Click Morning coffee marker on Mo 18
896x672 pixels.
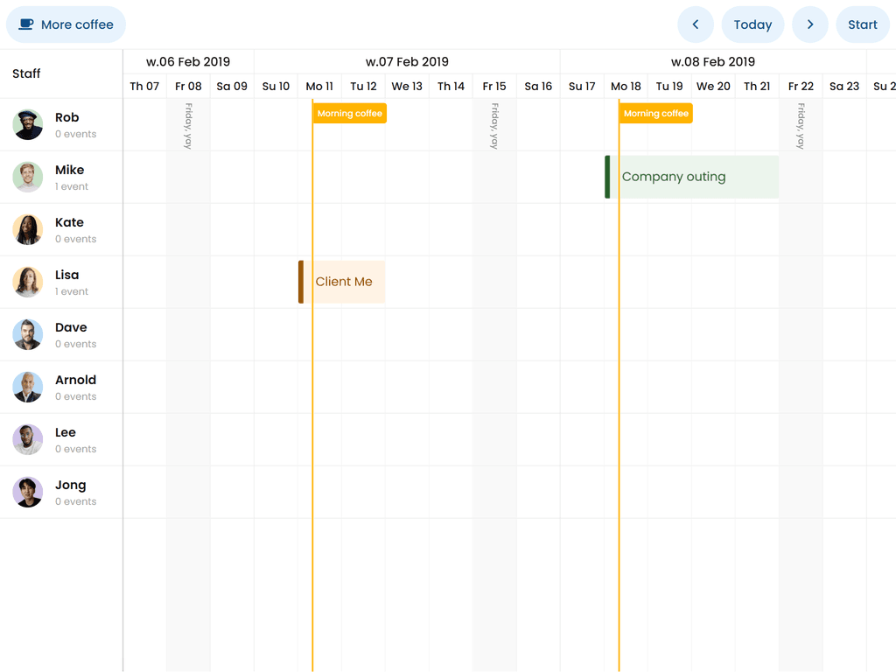[656, 114]
